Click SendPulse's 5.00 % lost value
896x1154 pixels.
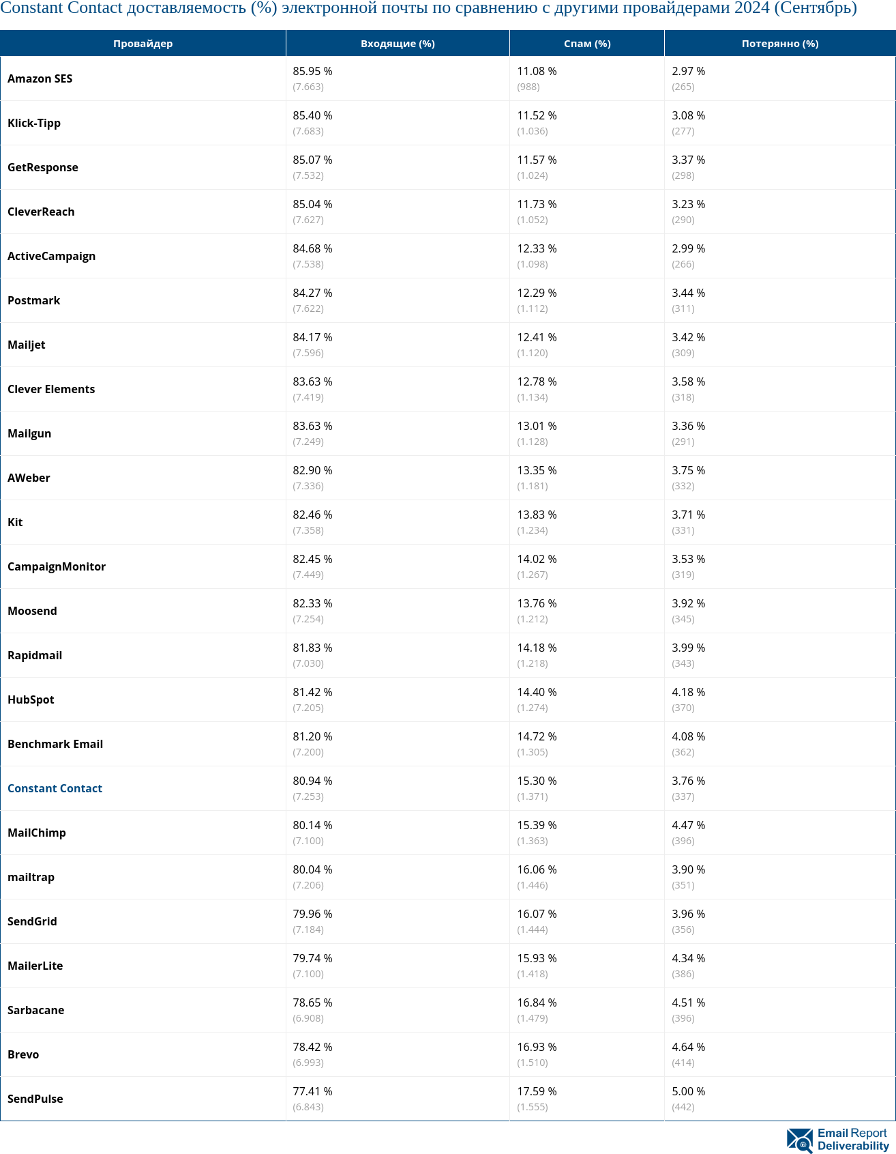tap(688, 1091)
